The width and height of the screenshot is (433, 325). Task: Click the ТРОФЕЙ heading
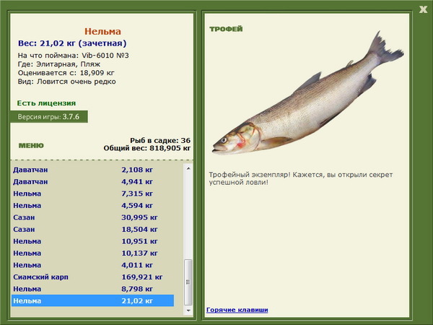click(226, 29)
